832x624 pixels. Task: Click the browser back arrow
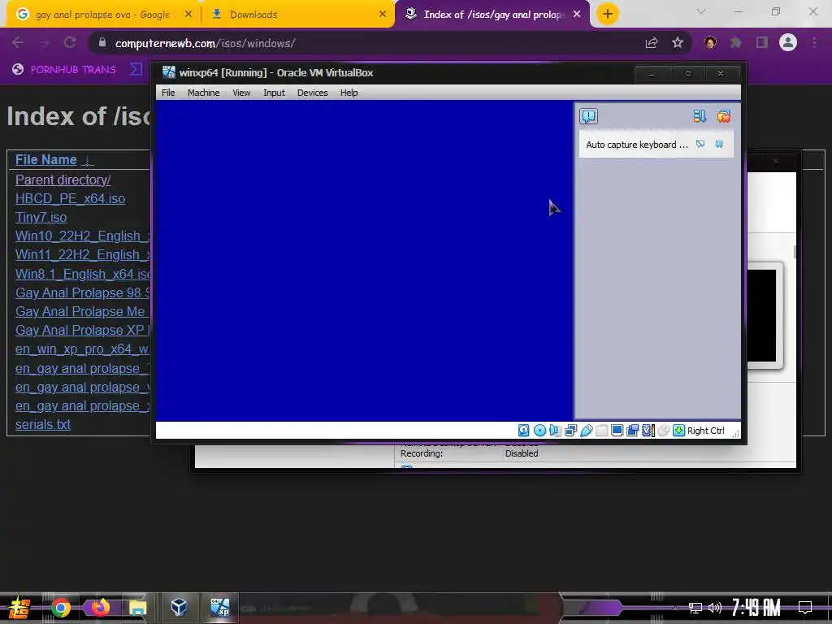18,43
